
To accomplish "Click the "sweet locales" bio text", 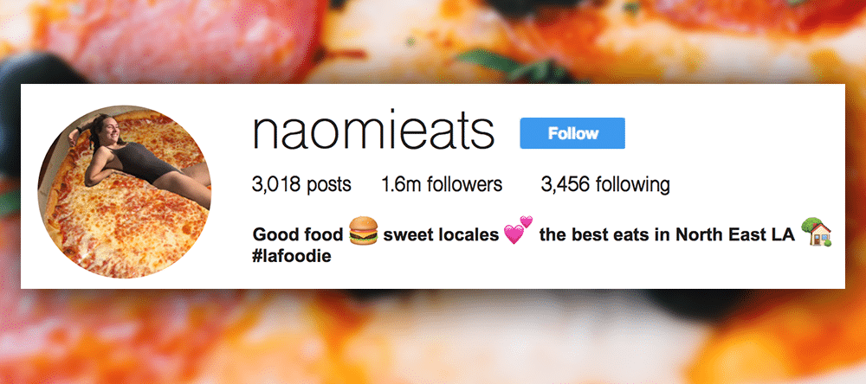I will 440,234.
